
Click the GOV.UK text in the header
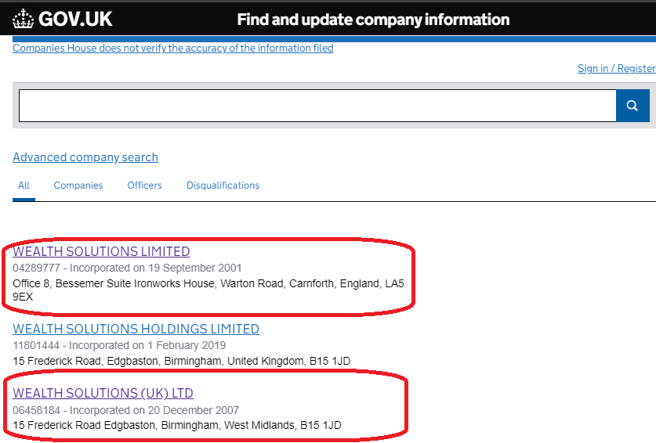[76, 19]
